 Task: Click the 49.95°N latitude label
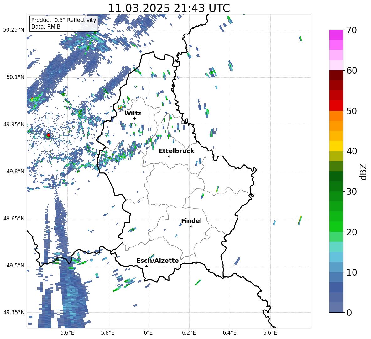14,124
